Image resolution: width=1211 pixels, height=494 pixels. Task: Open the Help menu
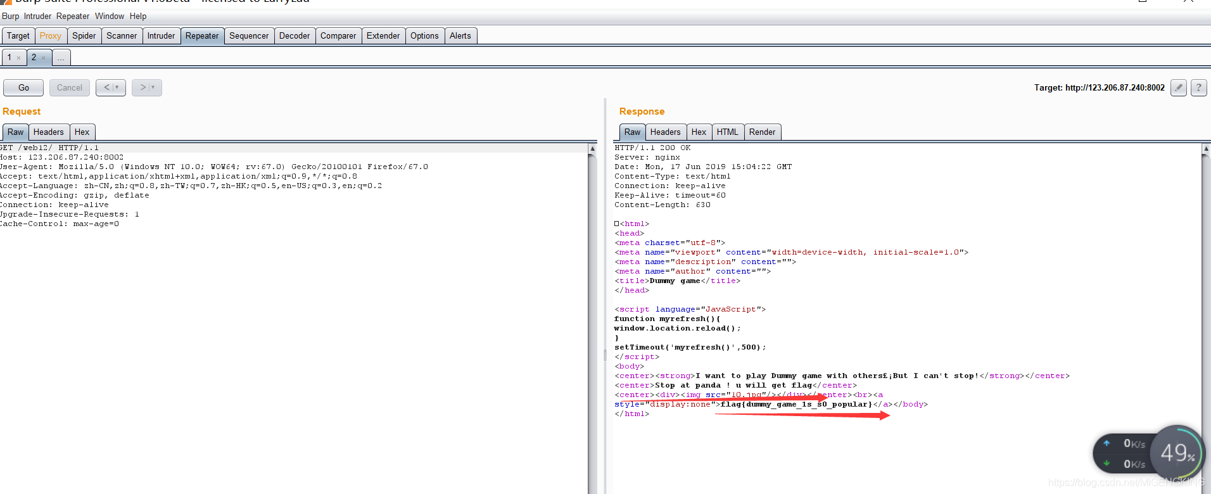(x=138, y=16)
